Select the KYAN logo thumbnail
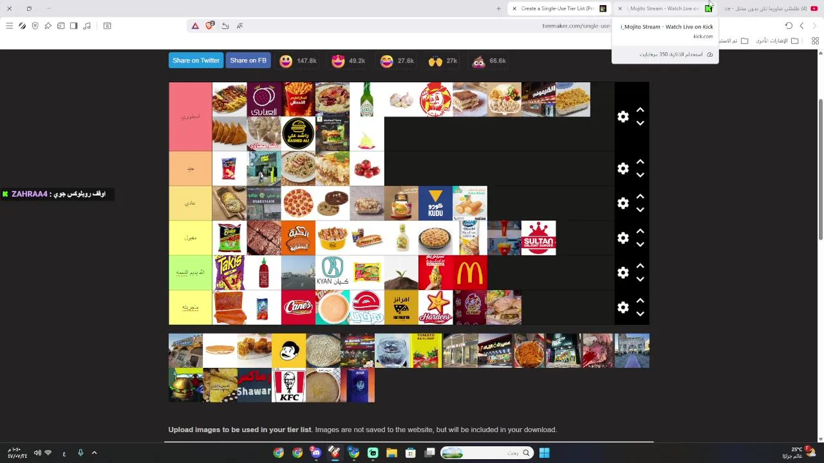824x463 pixels. (x=332, y=273)
